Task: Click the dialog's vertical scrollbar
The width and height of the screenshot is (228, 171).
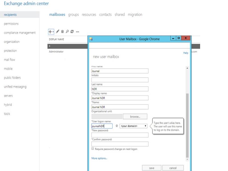Action: pos(187,125)
